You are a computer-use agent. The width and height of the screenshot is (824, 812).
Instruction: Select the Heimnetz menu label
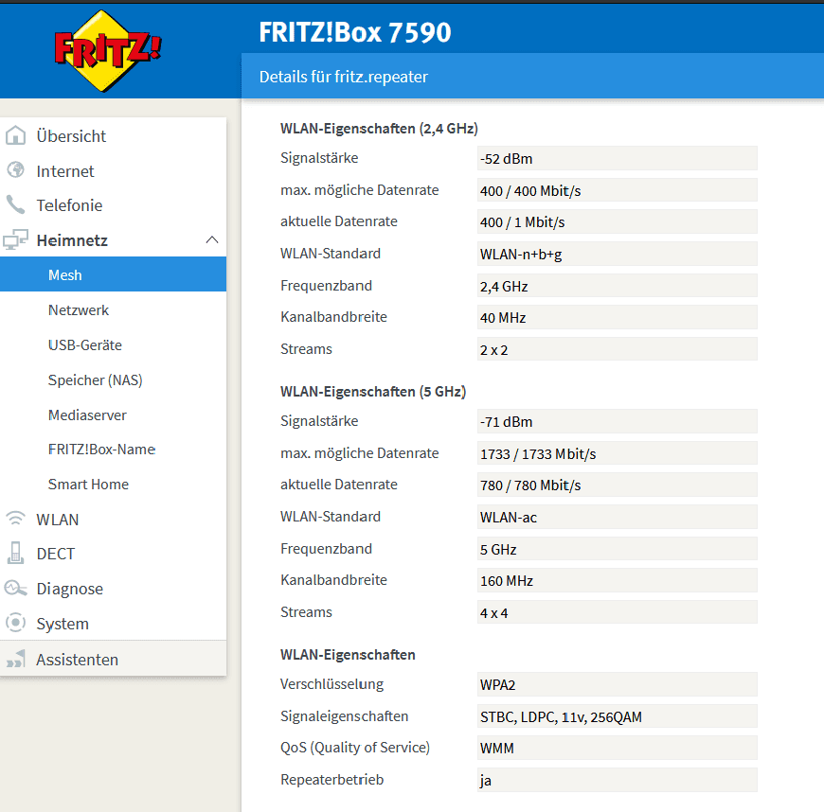tap(72, 240)
